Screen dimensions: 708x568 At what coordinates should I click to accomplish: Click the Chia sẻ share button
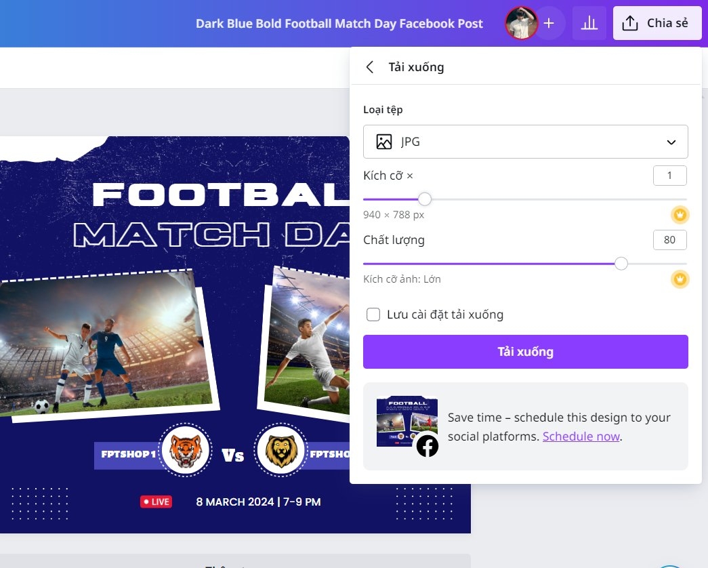[657, 23]
